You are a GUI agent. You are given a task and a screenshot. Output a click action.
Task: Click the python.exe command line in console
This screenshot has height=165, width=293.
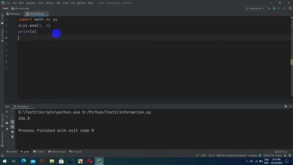click(85, 112)
